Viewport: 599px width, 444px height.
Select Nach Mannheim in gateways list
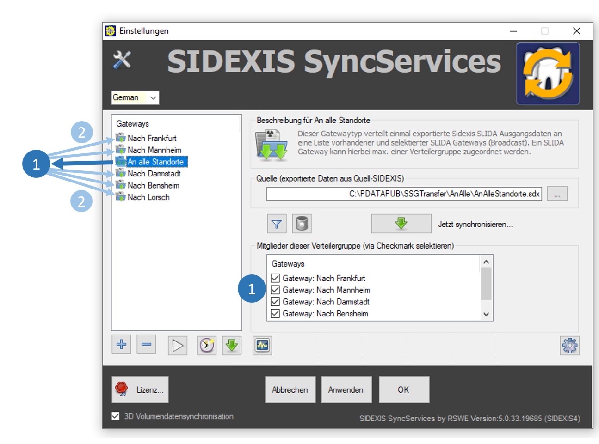coord(154,150)
